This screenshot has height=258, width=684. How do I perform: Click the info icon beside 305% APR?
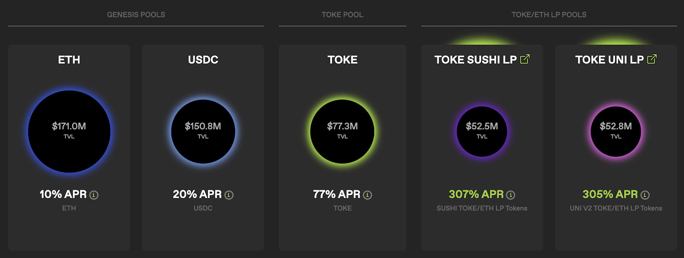tap(645, 195)
